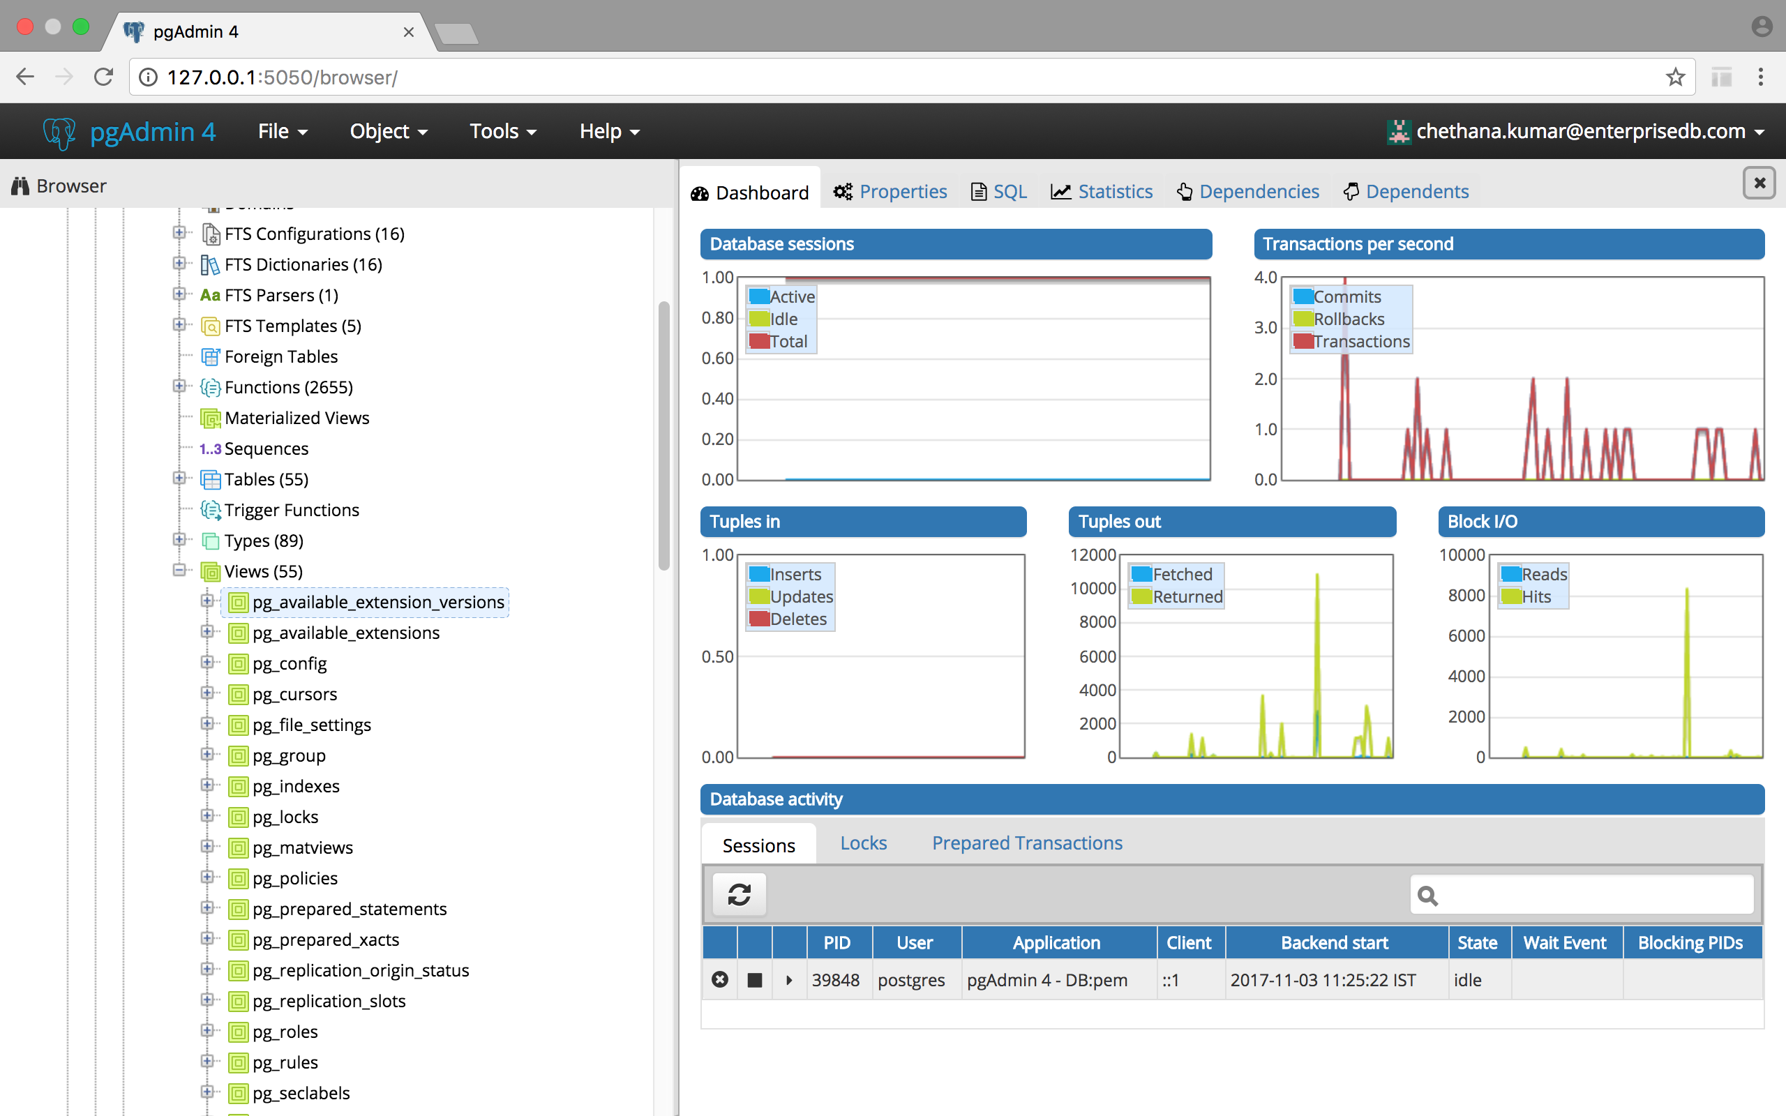Click the Deletes legend color swatch
1786x1116 pixels.
pyautogui.click(x=758, y=619)
